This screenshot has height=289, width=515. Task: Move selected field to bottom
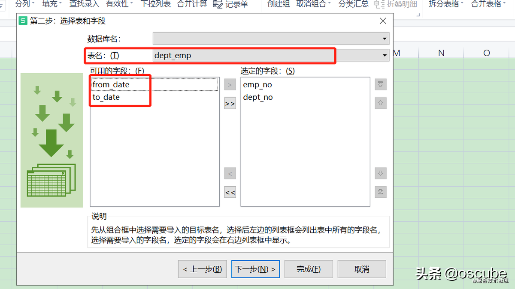380,192
